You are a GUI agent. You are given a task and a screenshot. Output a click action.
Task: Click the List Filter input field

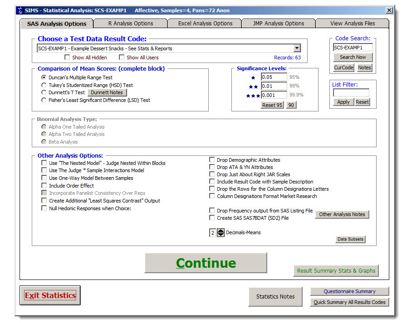(351, 93)
